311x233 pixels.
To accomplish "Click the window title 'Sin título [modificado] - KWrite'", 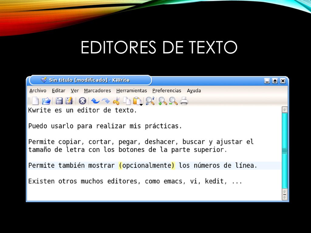I will click(x=89, y=80).
